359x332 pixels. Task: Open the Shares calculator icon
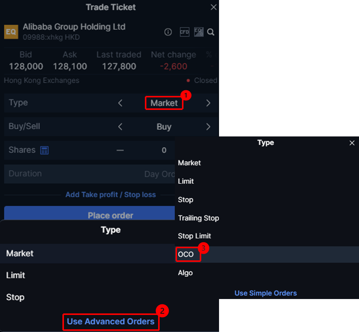coord(44,150)
